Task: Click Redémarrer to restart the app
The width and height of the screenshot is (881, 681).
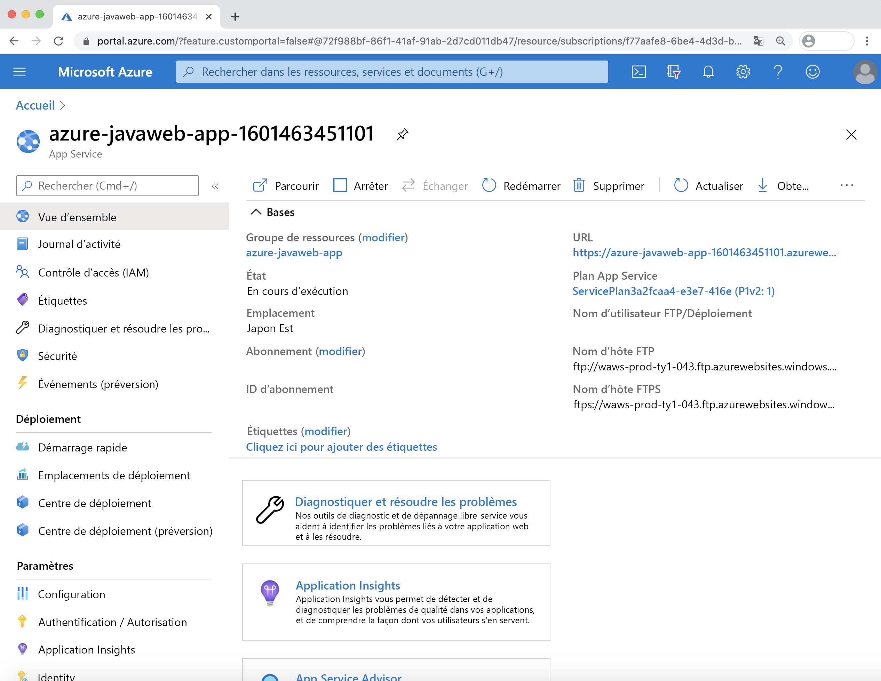Action: [x=521, y=186]
